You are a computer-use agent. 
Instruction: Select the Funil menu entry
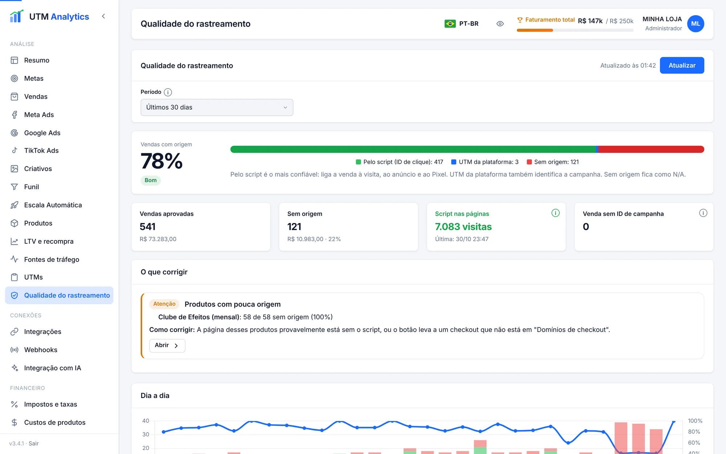point(59,187)
